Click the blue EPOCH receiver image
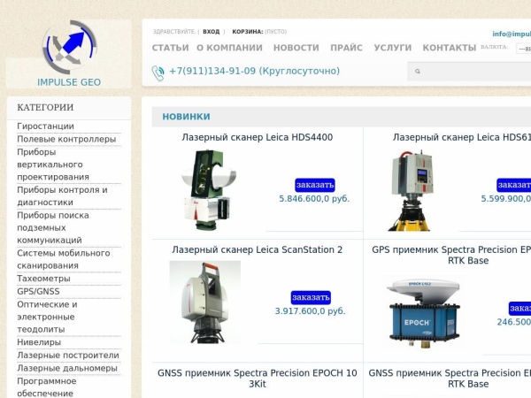This screenshot has width=531, height=398. tap(424, 312)
